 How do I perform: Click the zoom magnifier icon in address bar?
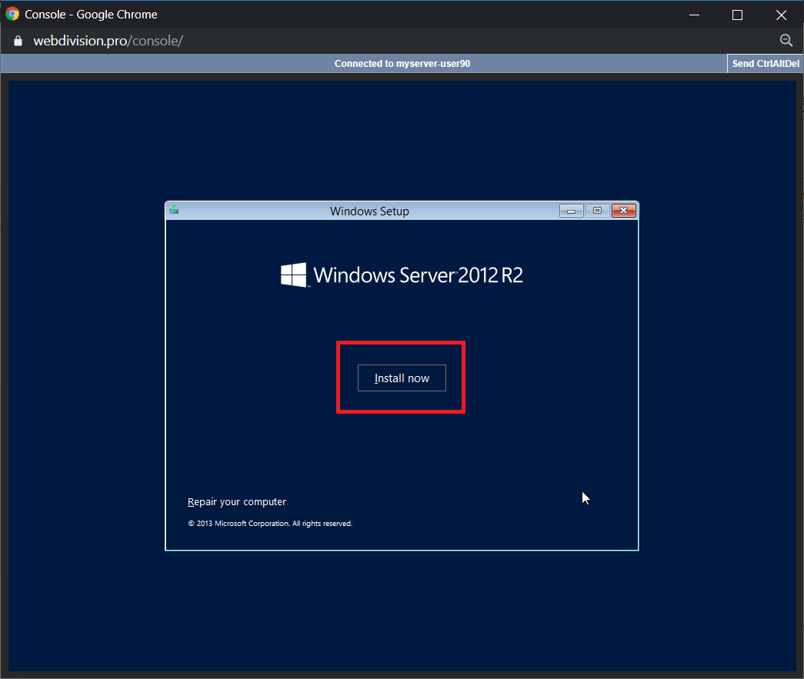click(786, 41)
